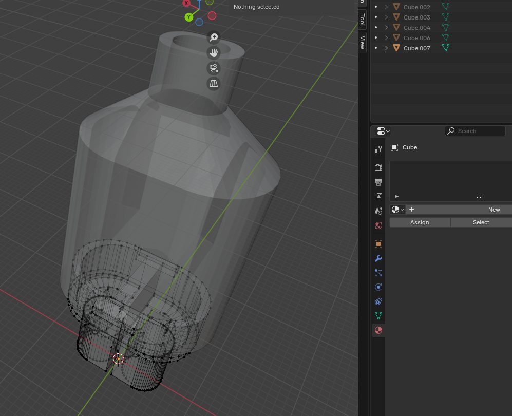The width and height of the screenshot is (512, 416).
Task: Switch perspective/orthographic with the grid icon
Action: coord(214,83)
